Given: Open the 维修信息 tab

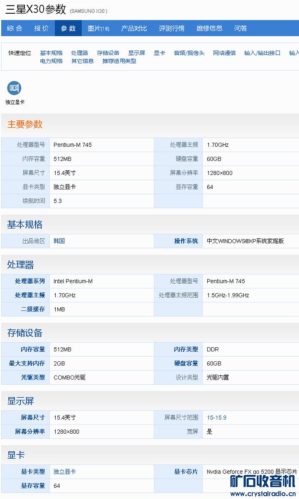Looking at the screenshot, I should pyautogui.click(x=209, y=28).
